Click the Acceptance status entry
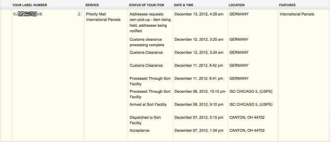Image resolution: width=331 pixels, height=142 pixels. click(139, 130)
